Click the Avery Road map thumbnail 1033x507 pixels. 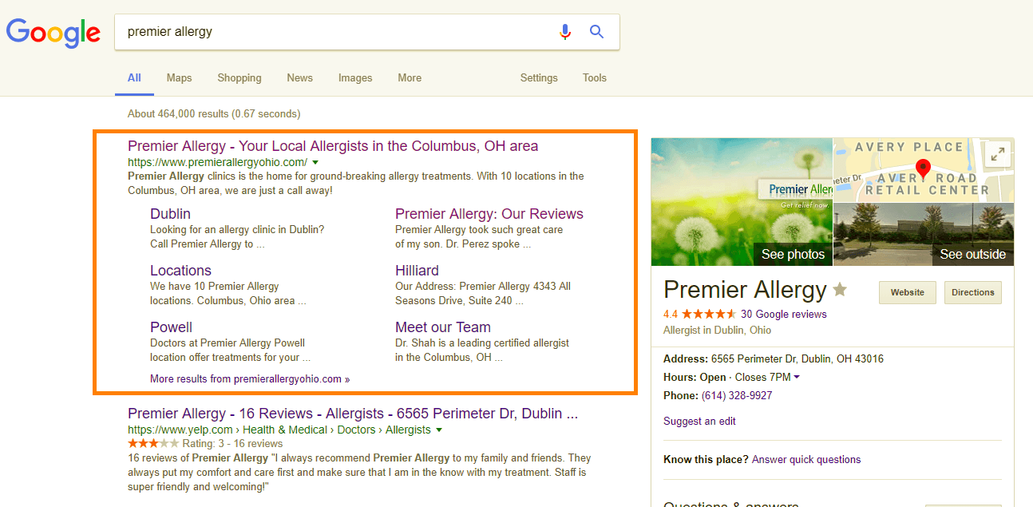pyautogui.click(x=924, y=170)
